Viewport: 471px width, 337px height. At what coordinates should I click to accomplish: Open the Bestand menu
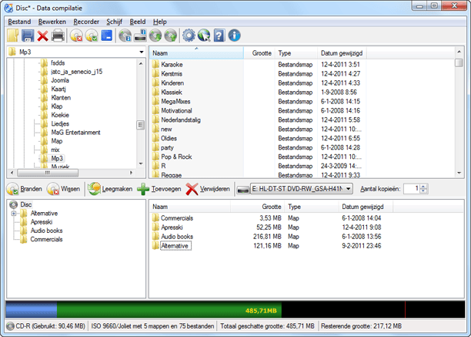pos(19,22)
